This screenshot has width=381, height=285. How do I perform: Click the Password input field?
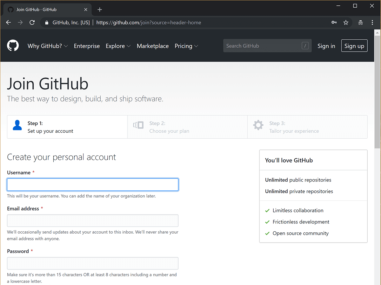pos(93,263)
